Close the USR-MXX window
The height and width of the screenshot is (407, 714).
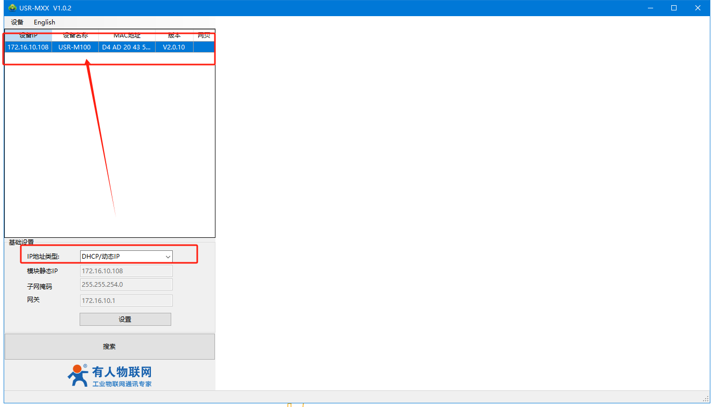pyautogui.click(x=698, y=8)
